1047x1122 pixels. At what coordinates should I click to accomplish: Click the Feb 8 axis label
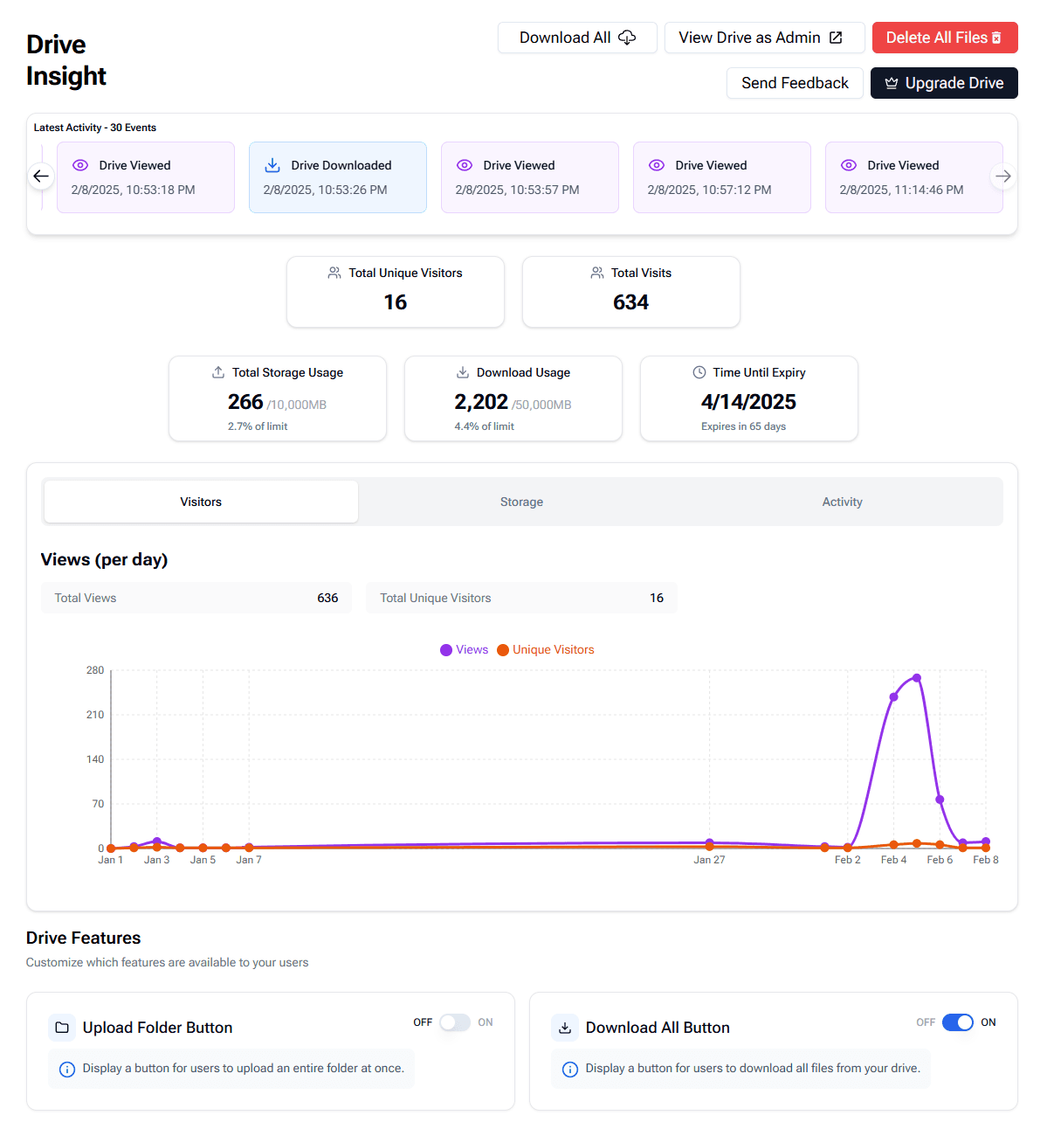(x=986, y=860)
